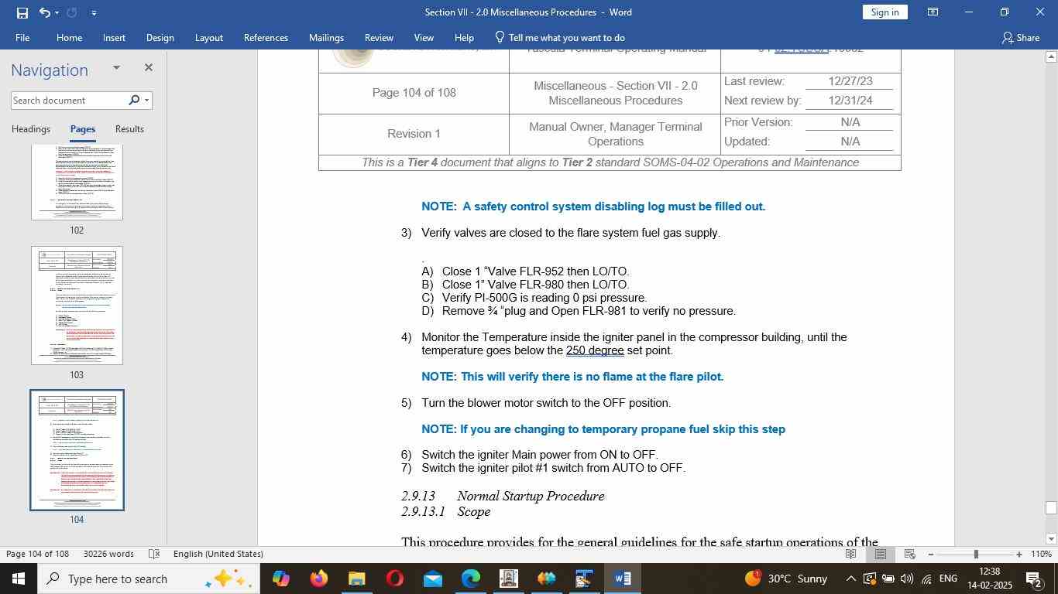Switch to Read Mode view

[850, 554]
